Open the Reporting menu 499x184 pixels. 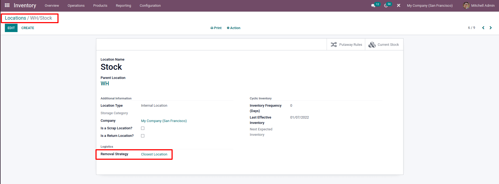[124, 5]
